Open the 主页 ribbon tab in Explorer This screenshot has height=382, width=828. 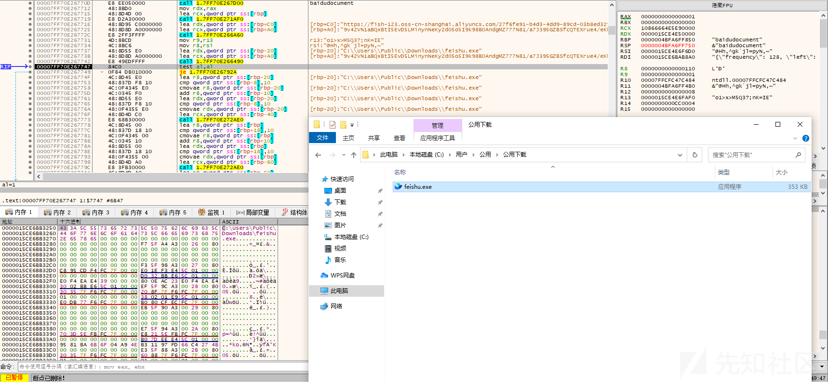point(348,138)
